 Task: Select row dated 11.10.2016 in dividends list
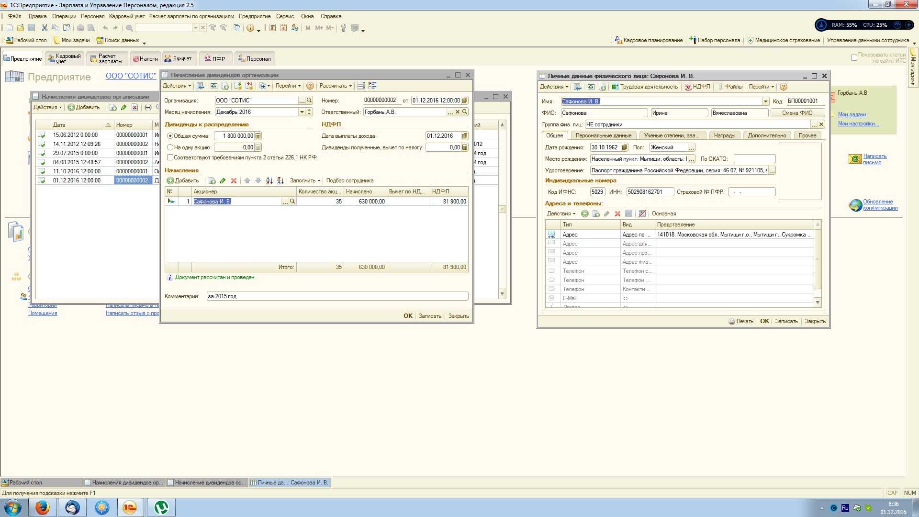(x=97, y=171)
